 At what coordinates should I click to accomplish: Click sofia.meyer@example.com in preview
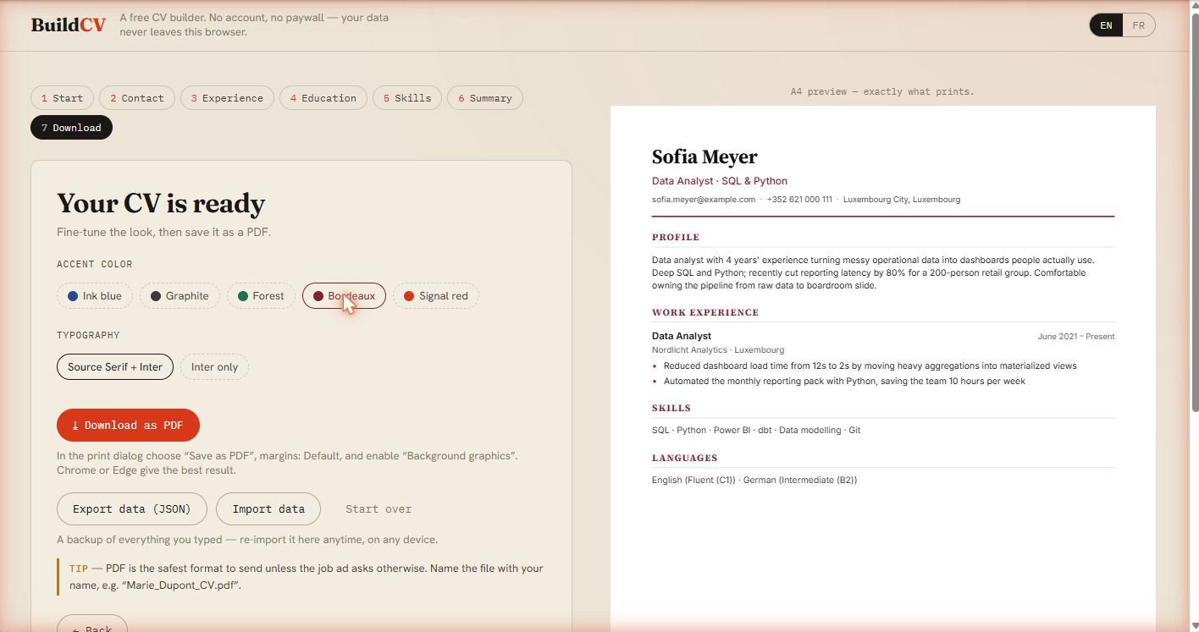tap(704, 200)
